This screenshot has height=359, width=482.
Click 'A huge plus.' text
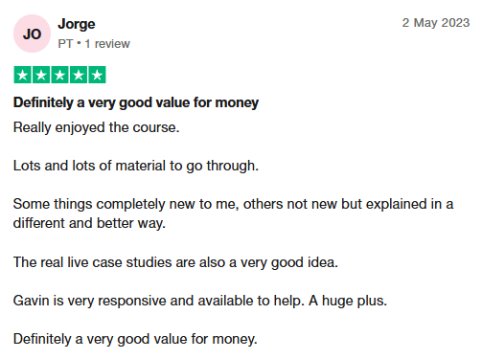point(348,301)
